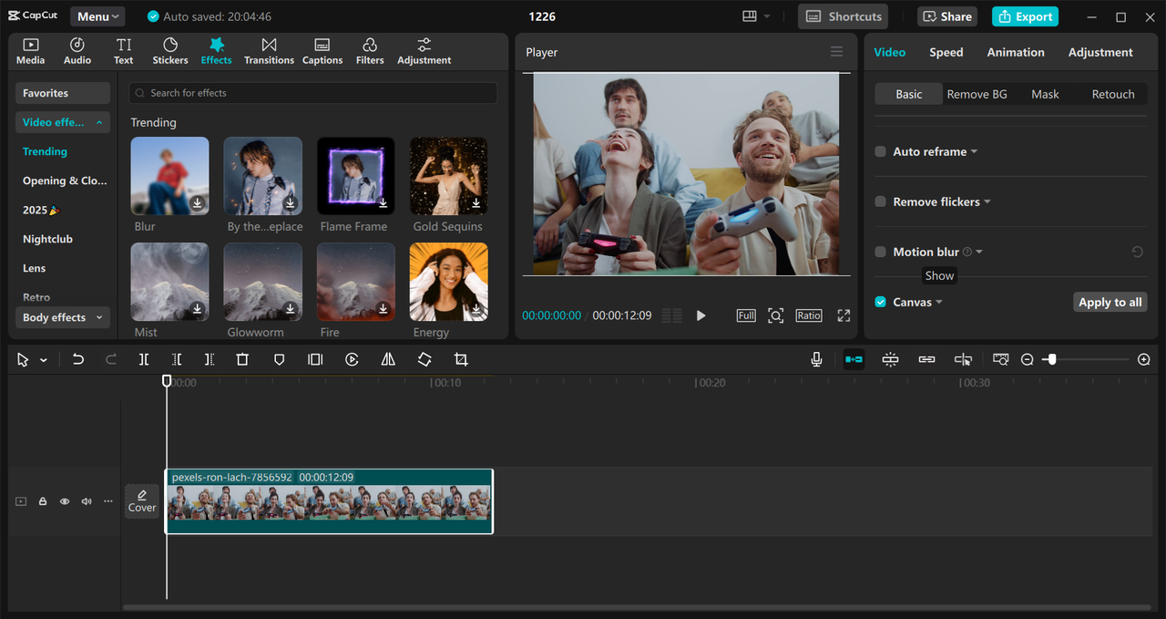
Task: Enable the Motion blur checkbox
Action: [880, 252]
